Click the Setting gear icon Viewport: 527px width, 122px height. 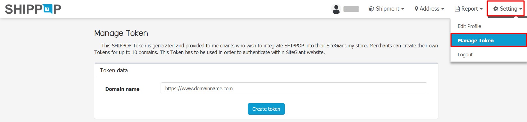click(x=496, y=9)
